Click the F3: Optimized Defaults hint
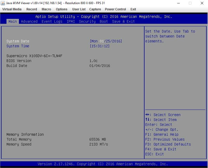 coord(168,144)
